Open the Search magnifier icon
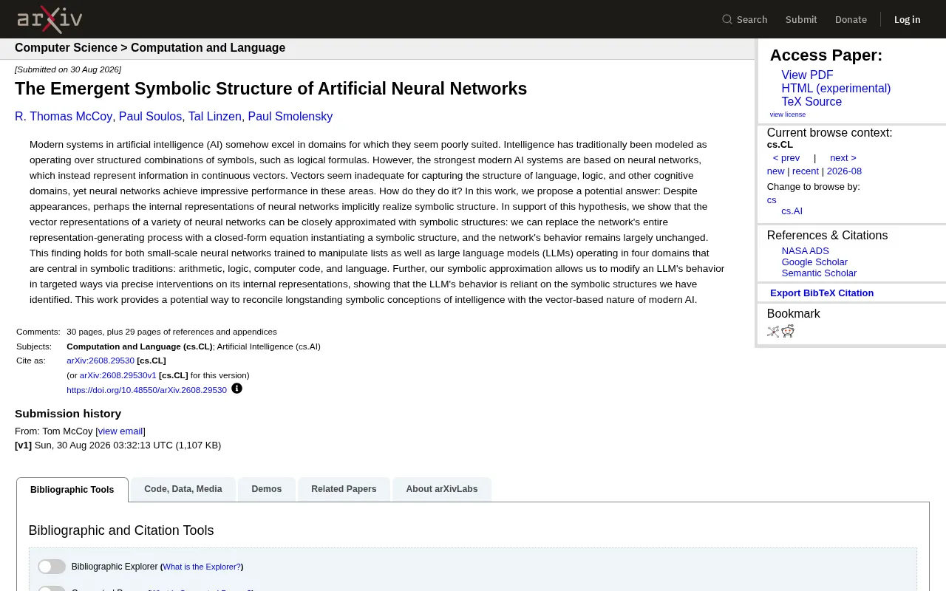 (727, 19)
